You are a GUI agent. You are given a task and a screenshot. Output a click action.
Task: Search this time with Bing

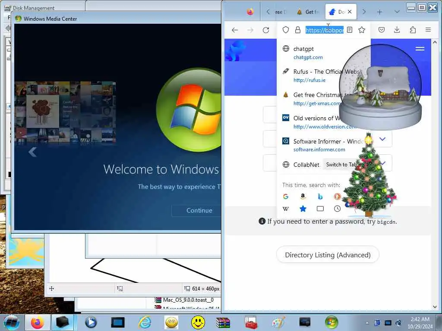[320, 197]
